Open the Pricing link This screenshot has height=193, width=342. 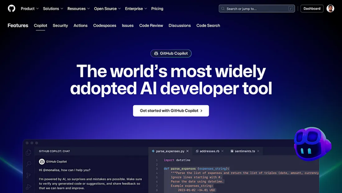click(x=157, y=8)
